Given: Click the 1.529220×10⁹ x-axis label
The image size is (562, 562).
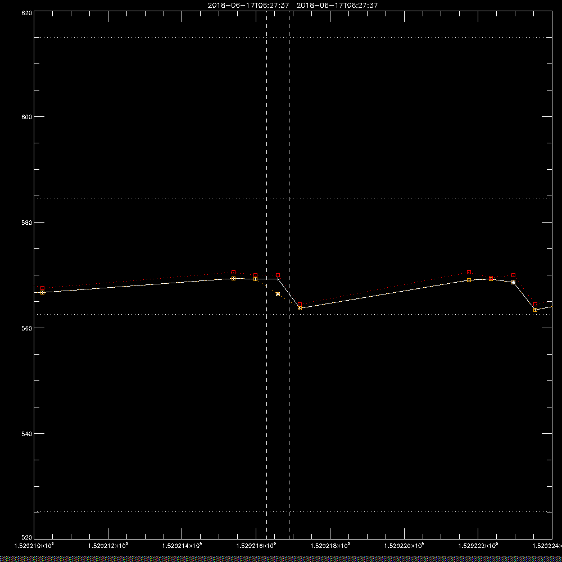Looking at the screenshot, I should click(404, 546).
